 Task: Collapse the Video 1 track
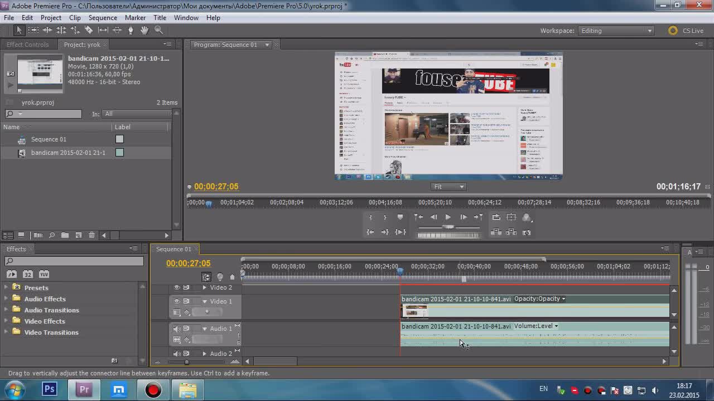coord(205,301)
